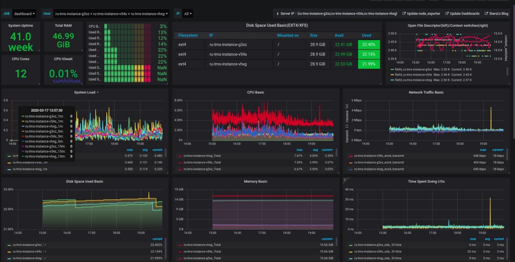Click the info corner icon on Time Spent Doing I/Os
Screen dimensions: 515x262
345,180
